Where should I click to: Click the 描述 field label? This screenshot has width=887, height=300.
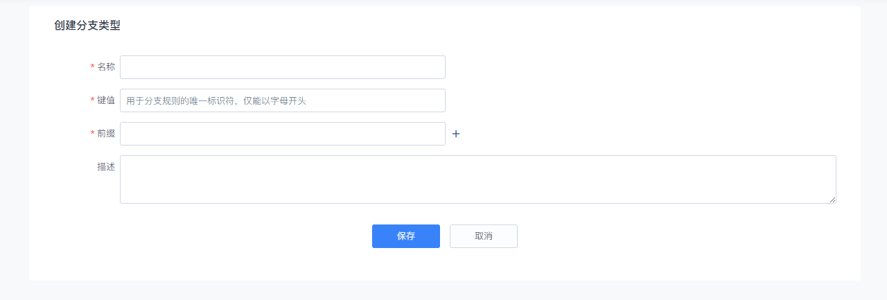[106, 166]
